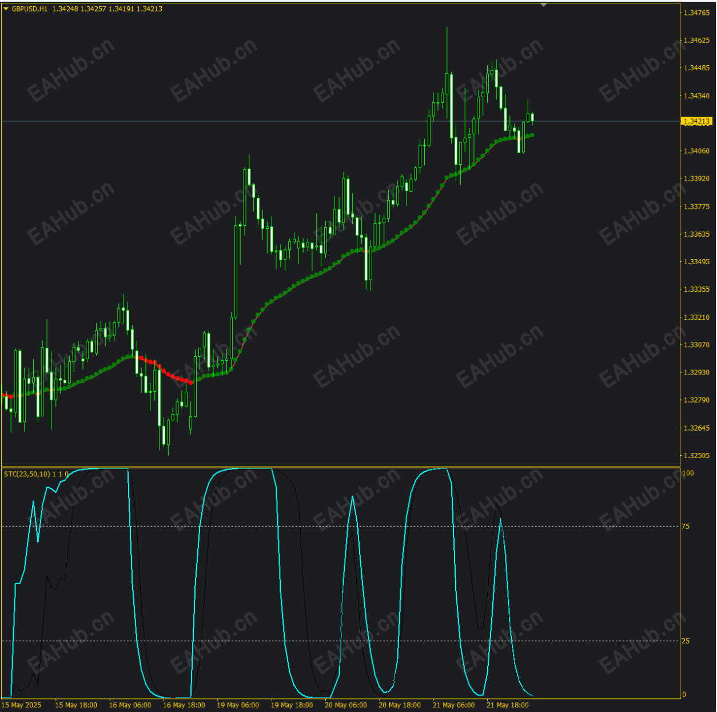Click the most recent candle at chart's right end
This screenshot has width=717, height=712.
coord(532,118)
